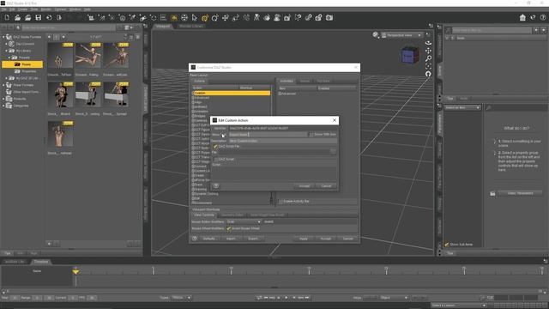Click Accept in Edit Custom Action dialog
This screenshot has width=549, height=309.
click(304, 186)
